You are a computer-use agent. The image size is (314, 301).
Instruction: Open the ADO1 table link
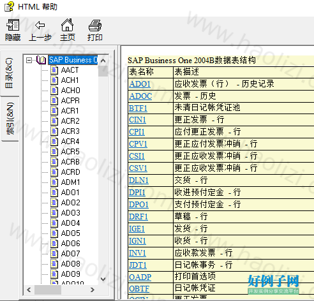click(140, 84)
